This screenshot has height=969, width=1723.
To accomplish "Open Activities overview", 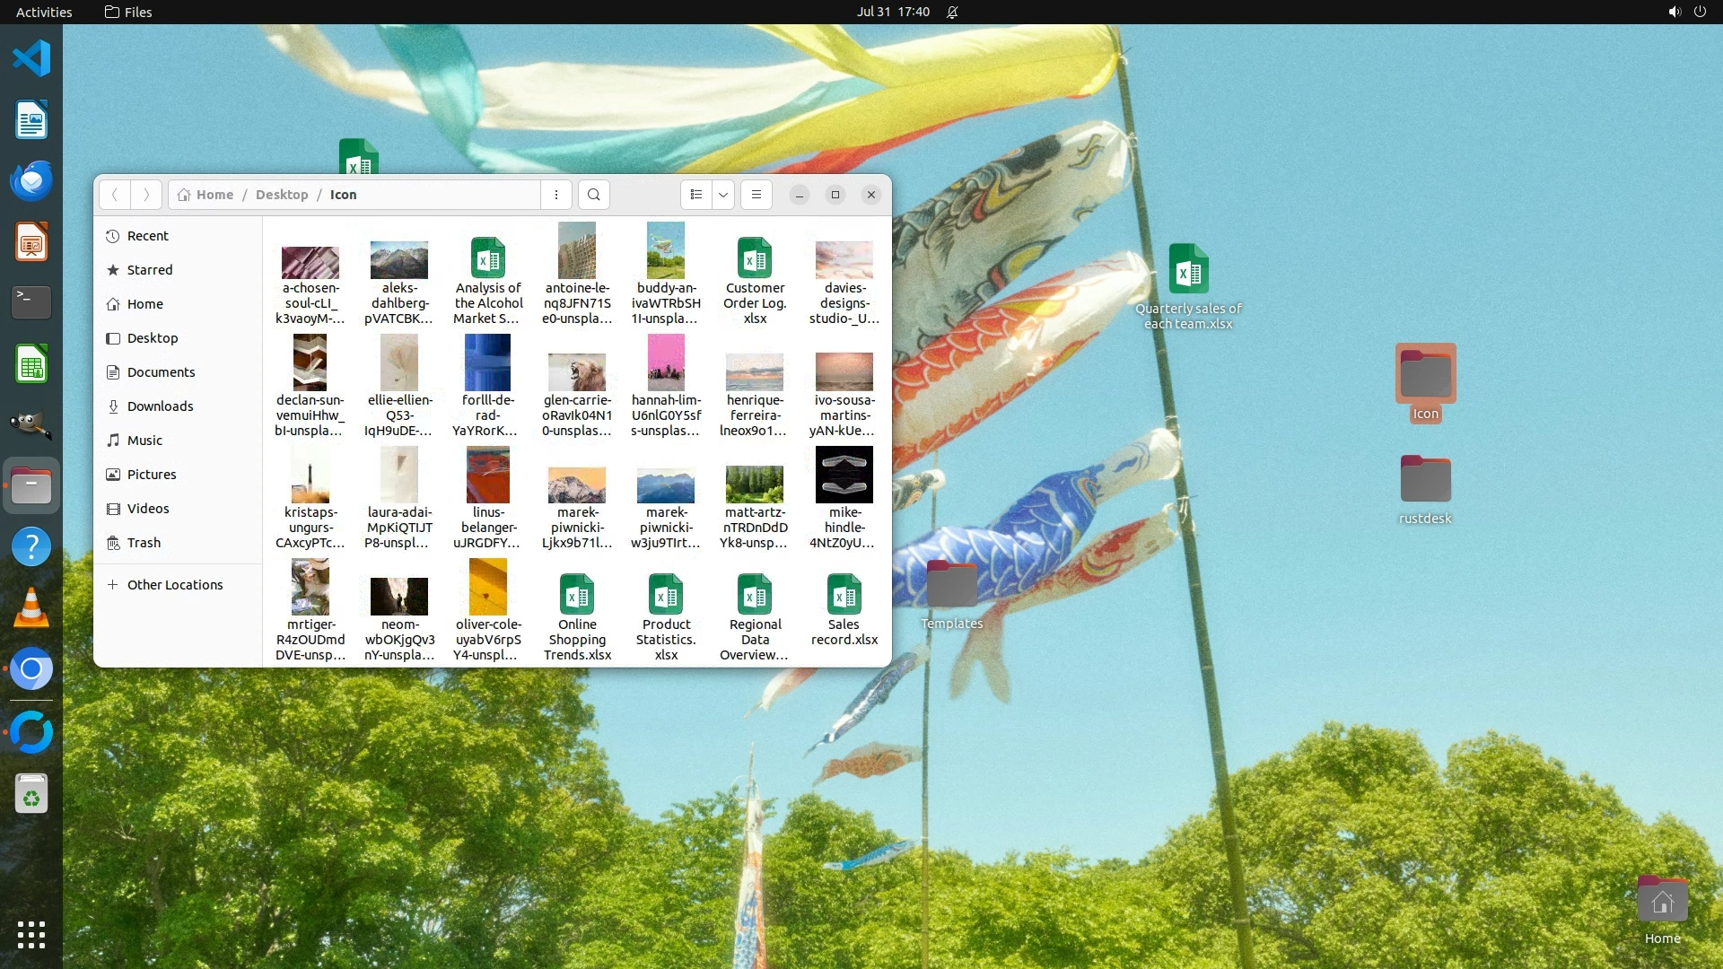I will [x=44, y=12].
